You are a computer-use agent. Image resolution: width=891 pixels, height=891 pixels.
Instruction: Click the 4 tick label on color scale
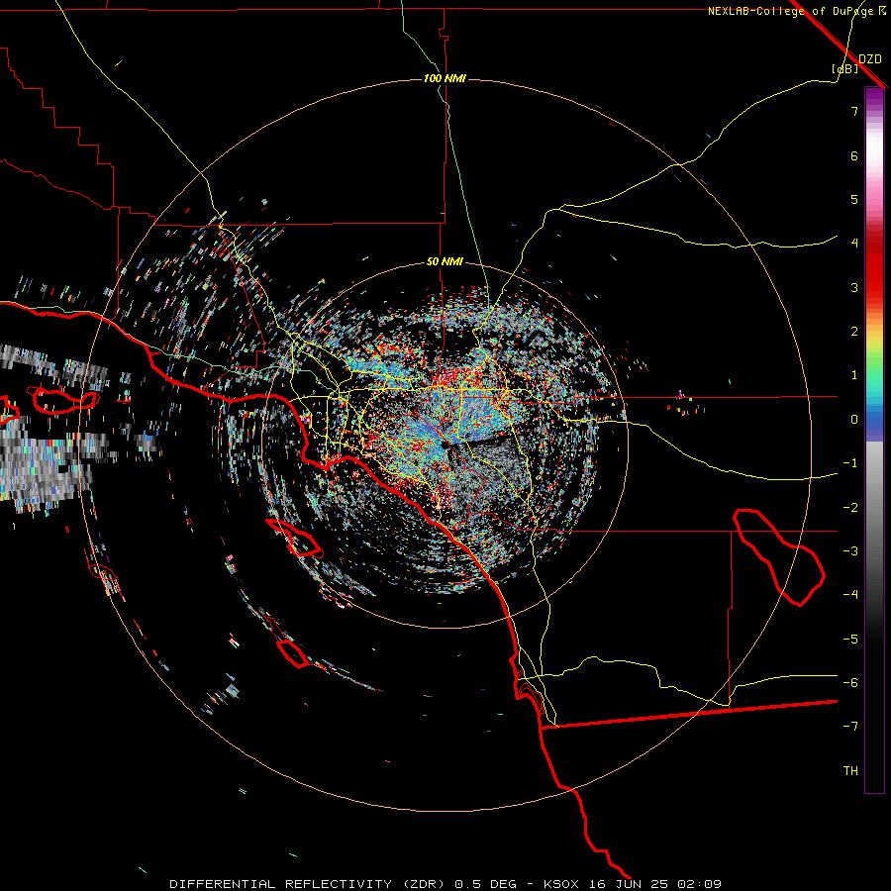pyautogui.click(x=854, y=244)
